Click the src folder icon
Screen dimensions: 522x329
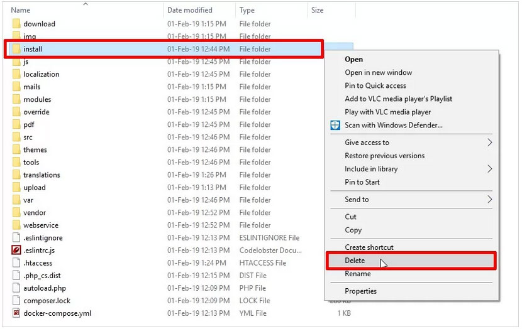click(x=16, y=138)
